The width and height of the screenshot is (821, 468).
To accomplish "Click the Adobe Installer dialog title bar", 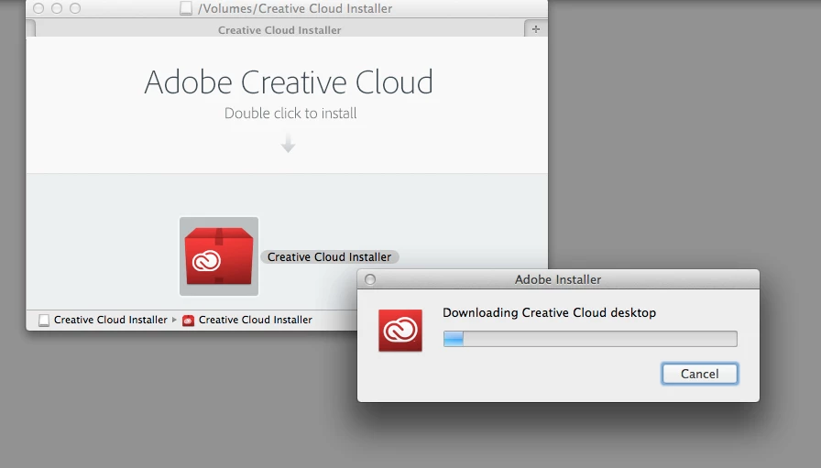I will tap(558, 279).
